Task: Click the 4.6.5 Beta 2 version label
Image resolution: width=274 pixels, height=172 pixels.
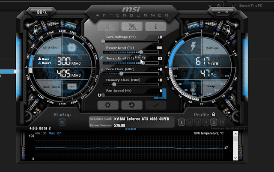Action: tap(40, 128)
